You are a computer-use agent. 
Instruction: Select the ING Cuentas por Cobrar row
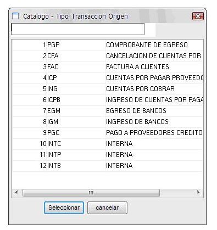pyautogui.click(x=108, y=89)
